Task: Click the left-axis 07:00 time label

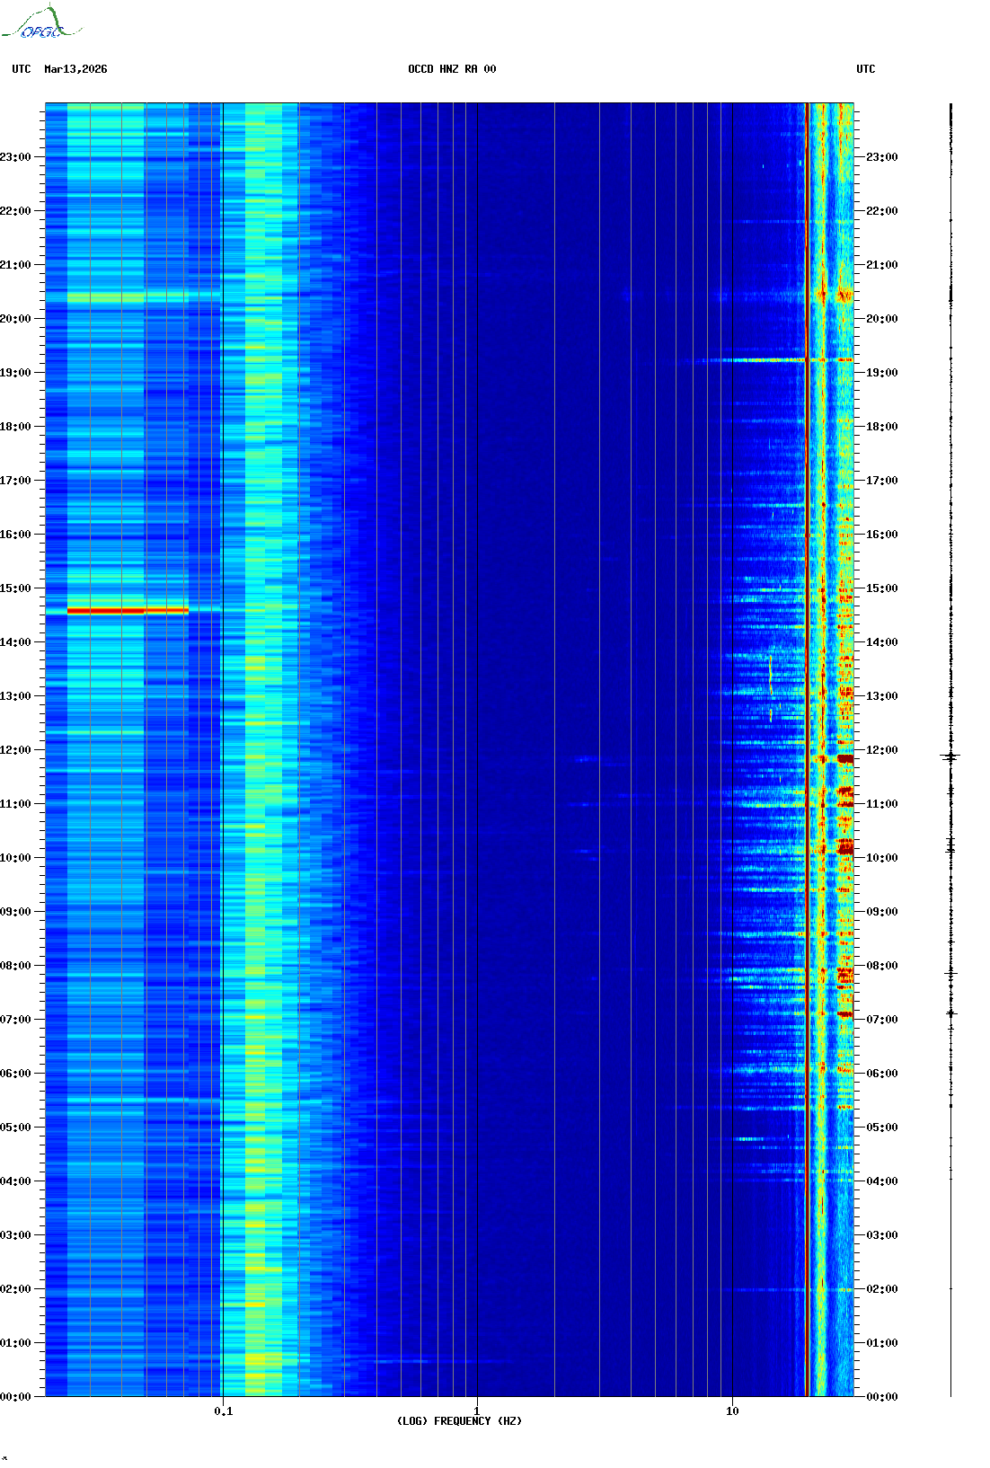Action: click(x=15, y=1020)
